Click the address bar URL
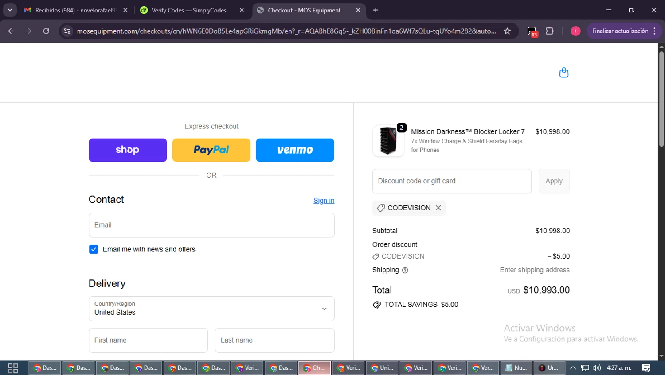The image size is (665, 375). (x=286, y=31)
